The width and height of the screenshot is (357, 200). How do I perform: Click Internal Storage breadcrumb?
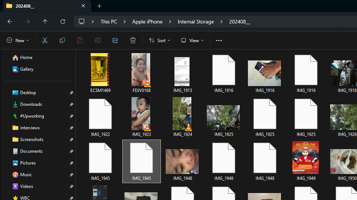click(195, 21)
